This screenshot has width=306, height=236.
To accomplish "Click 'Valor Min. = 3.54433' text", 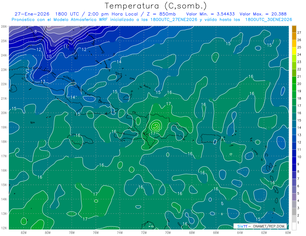I will point(210,14).
